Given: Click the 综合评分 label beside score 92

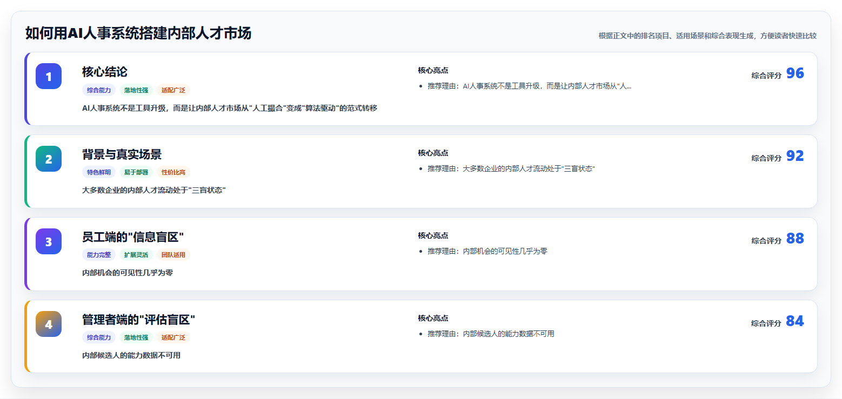Looking at the screenshot, I should (x=766, y=158).
